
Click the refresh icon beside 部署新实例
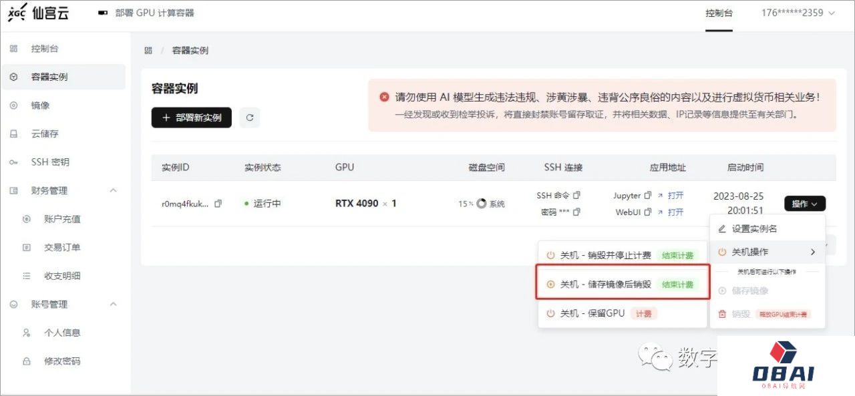(250, 118)
